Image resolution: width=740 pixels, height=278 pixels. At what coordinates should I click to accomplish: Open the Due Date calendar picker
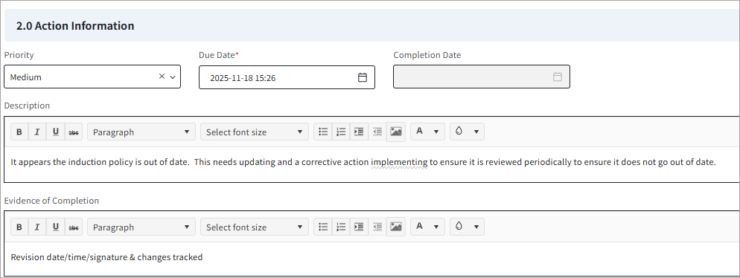click(363, 78)
